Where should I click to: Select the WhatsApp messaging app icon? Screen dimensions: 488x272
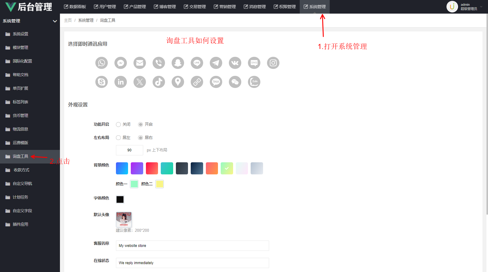coord(101,63)
